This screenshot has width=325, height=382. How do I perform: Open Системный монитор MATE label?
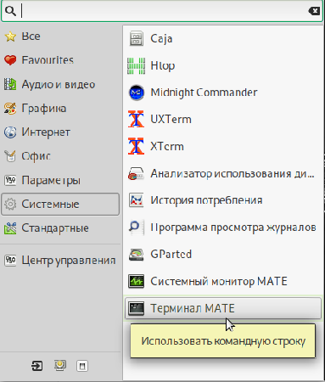coord(219,281)
